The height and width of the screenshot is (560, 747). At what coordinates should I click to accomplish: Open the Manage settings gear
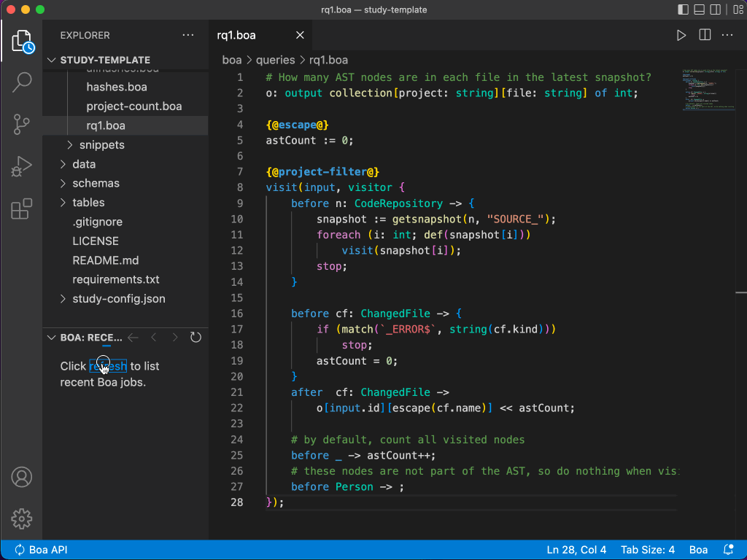point(22,518)
